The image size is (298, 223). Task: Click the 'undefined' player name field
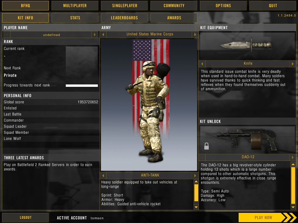coord(51,35)
